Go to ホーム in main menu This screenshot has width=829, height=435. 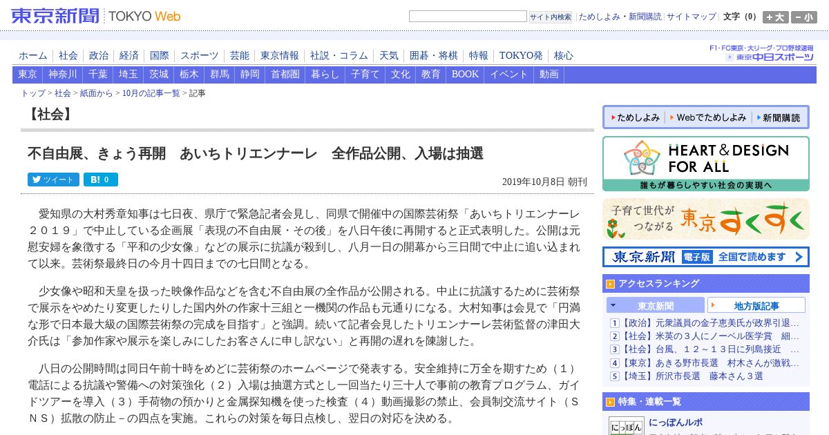[33, 55]
